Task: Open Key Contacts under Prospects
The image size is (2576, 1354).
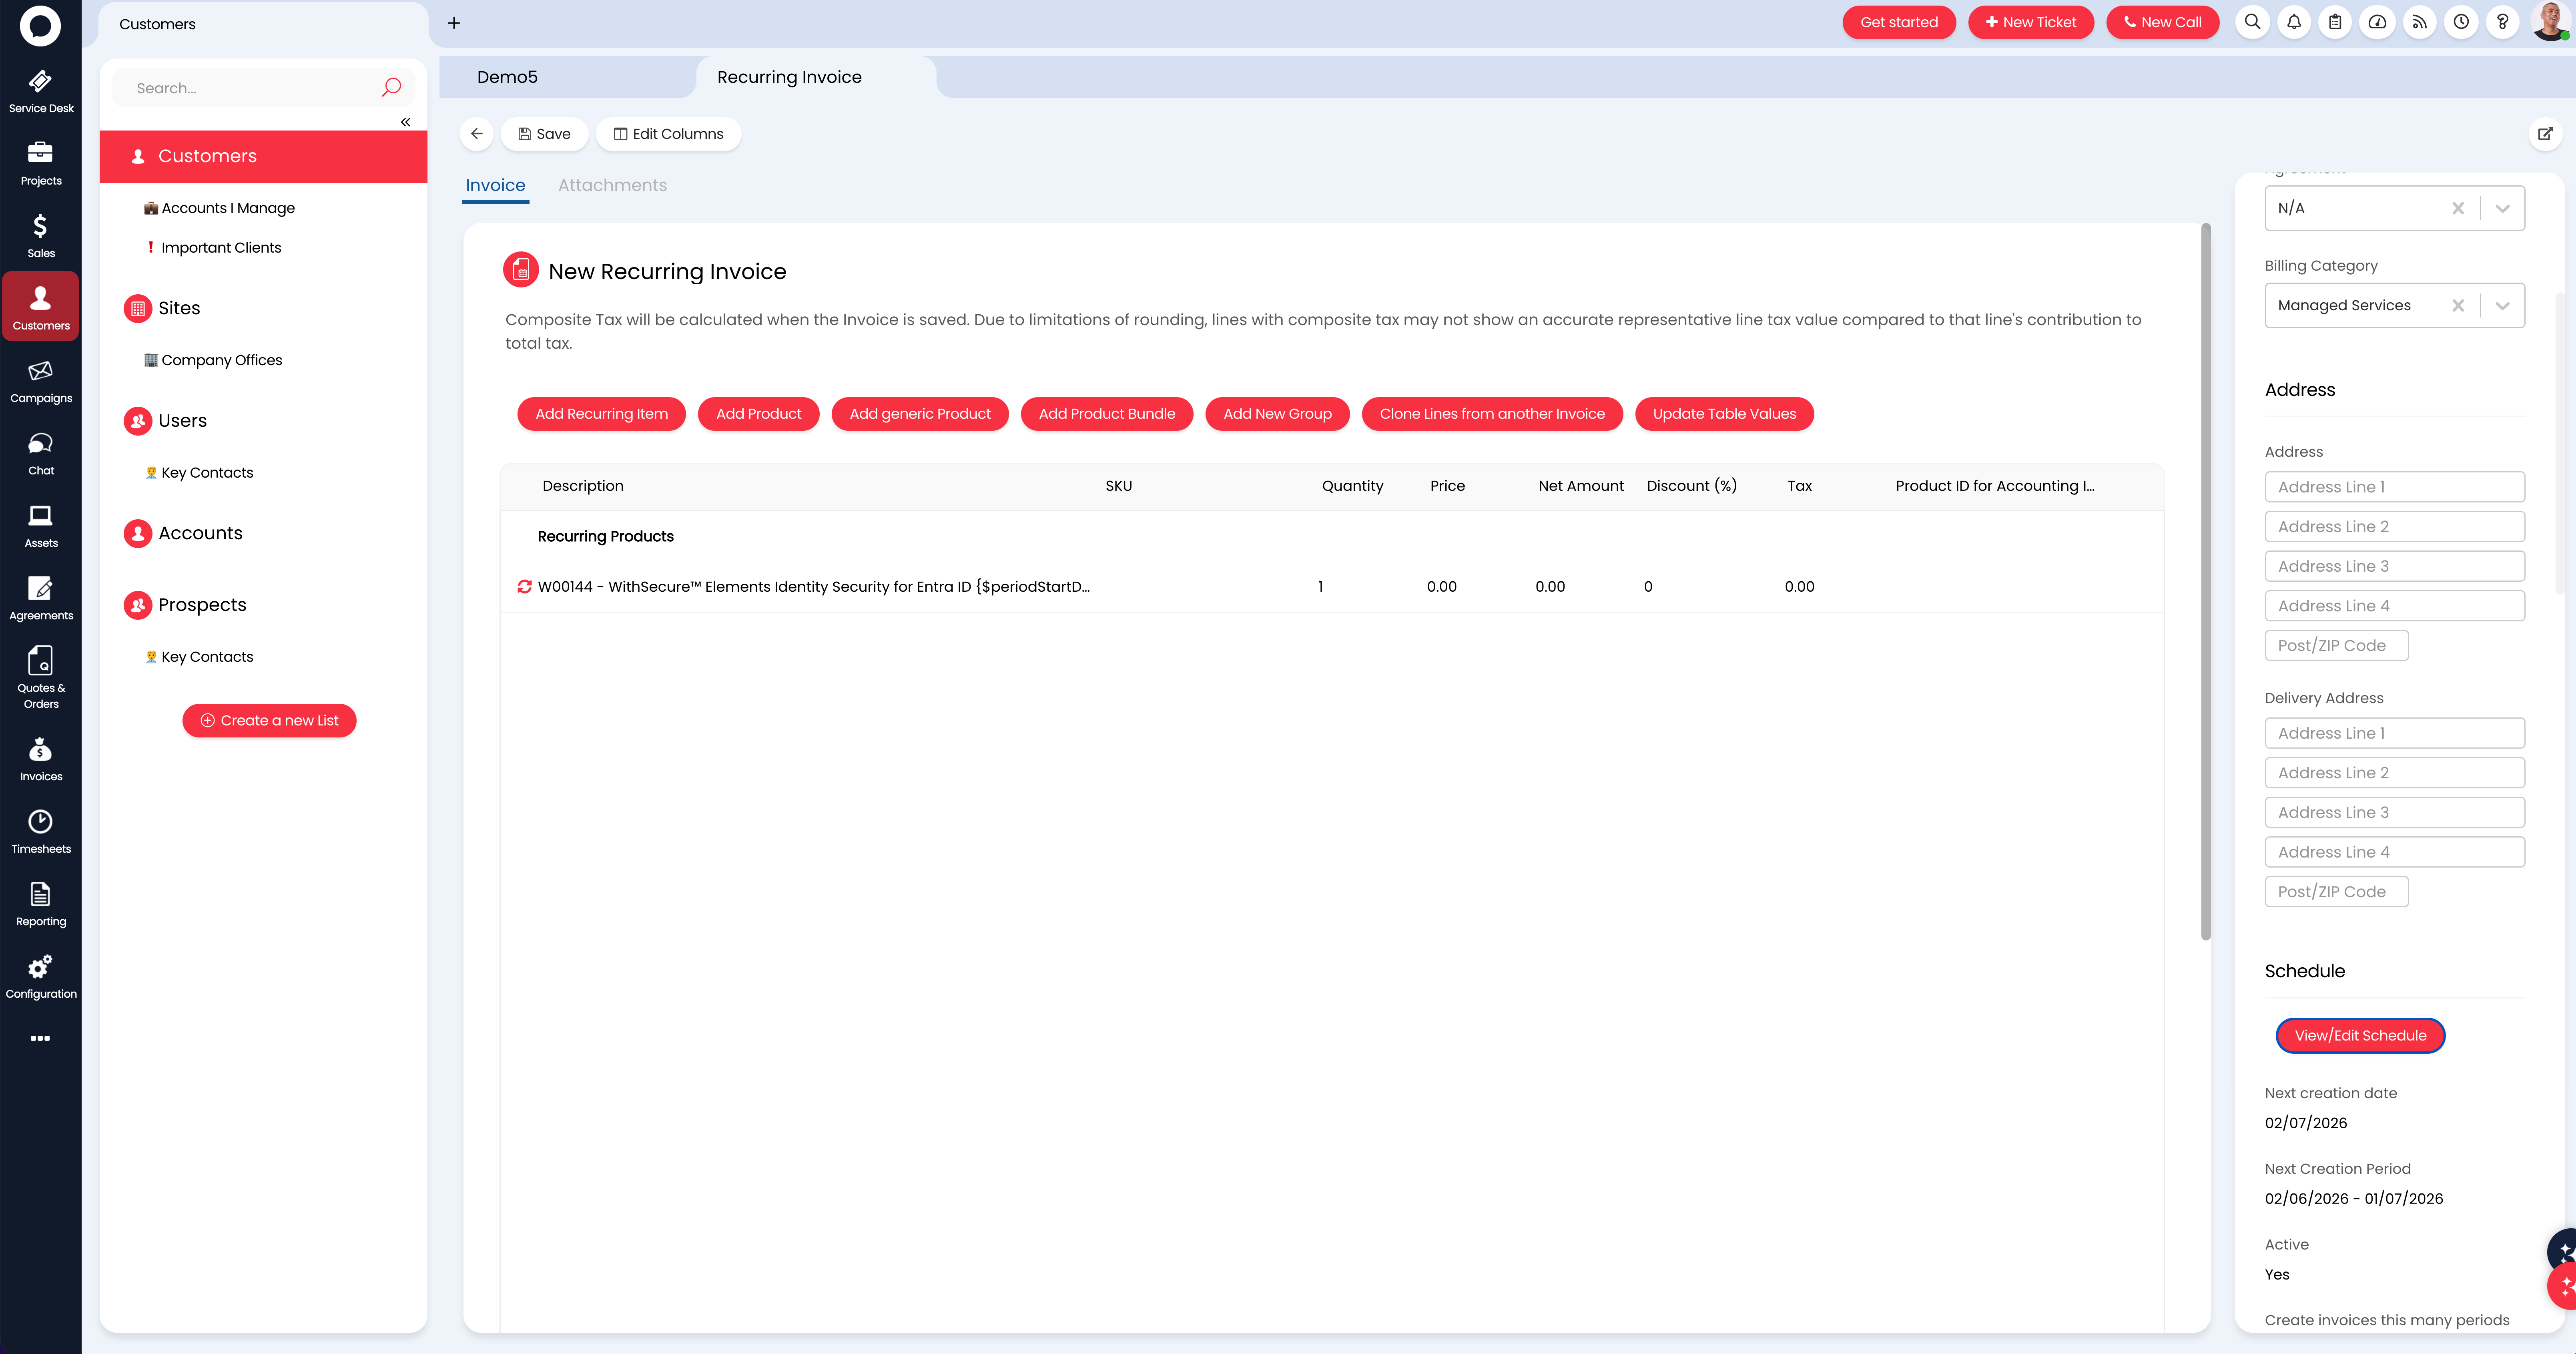Action: click(x=207, y=657)
